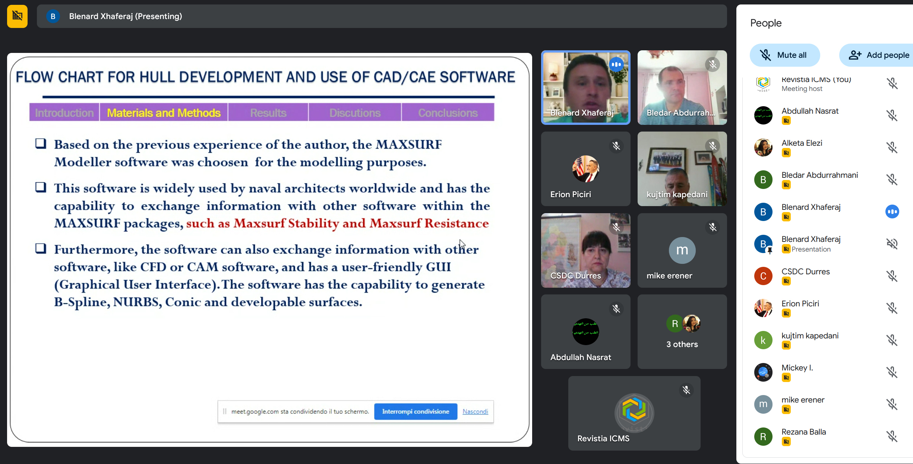Screen dimensions: 913x464
Task: Mute Erion Piciri in the participant list
Action: [x=892, y=308]
